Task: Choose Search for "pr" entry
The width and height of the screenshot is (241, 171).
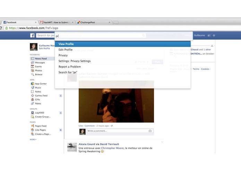Action: (123, 72)
